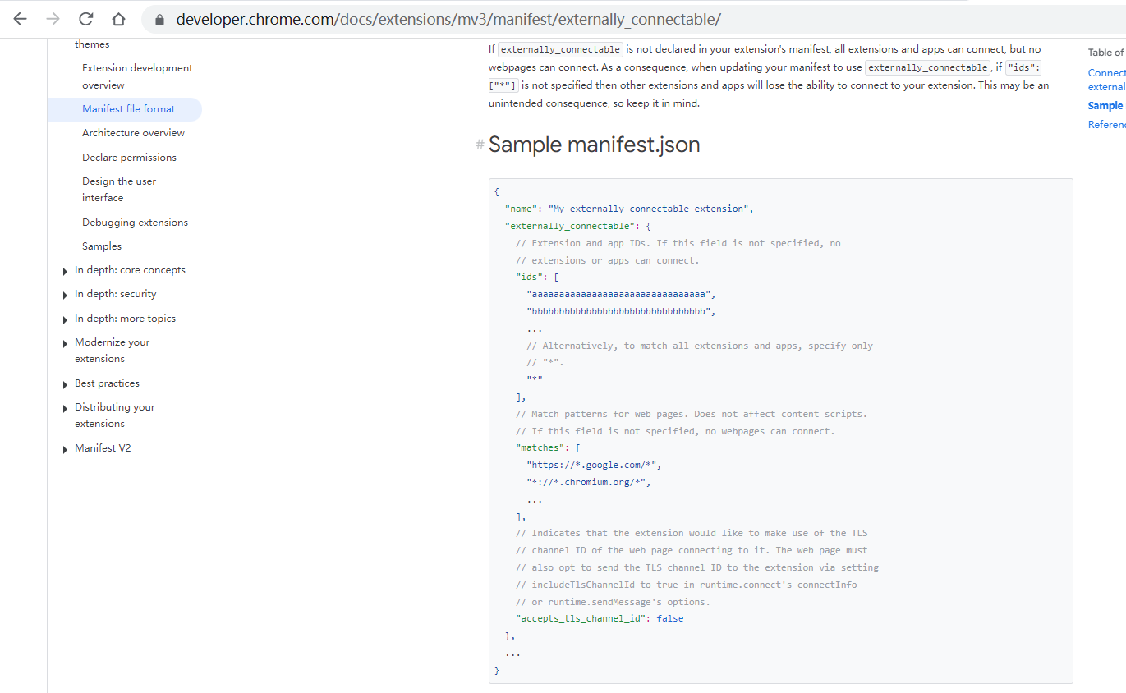Expand the In depth: security section
This screenshot has width=1126, height=693.
click(65, 294)
